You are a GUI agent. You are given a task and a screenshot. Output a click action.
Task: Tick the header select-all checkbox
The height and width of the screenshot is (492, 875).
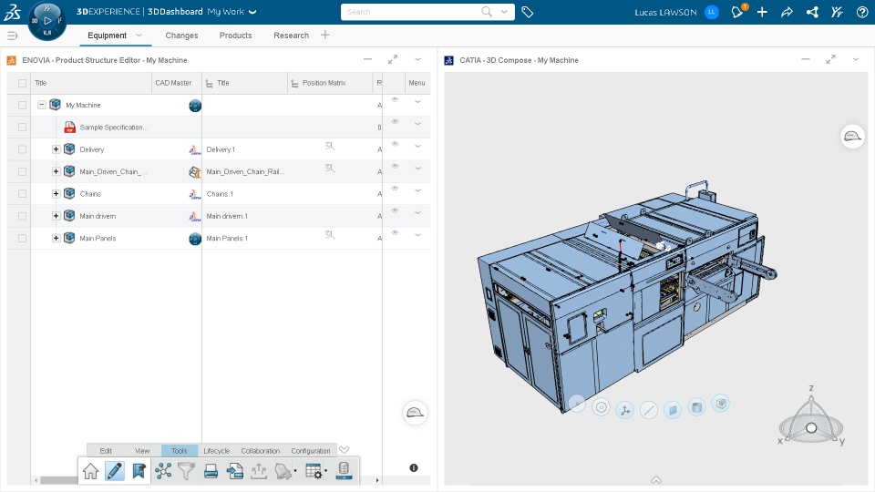[22, 83]
